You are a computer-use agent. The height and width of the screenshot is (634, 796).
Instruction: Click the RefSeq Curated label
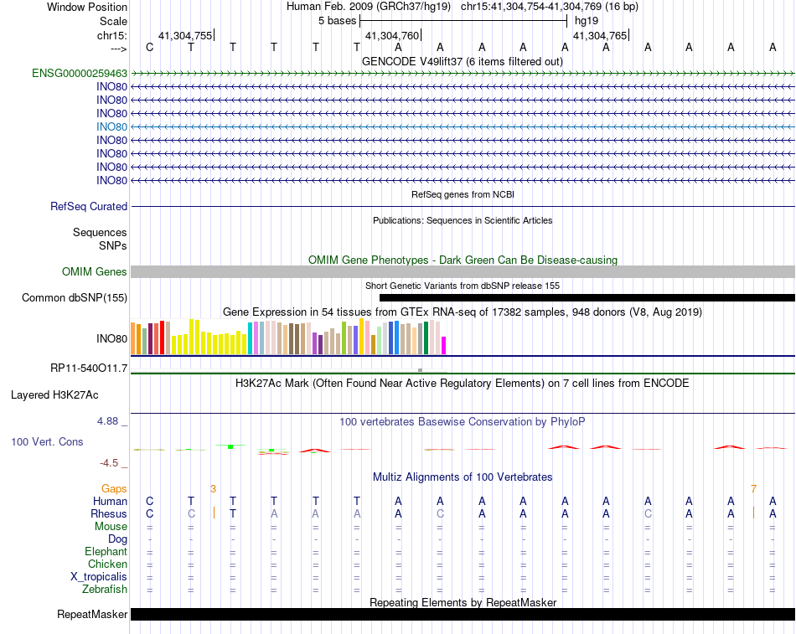(89, 207)
